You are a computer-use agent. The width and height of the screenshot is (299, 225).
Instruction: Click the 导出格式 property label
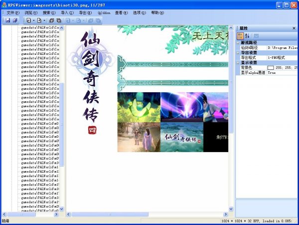coord(248,58)
